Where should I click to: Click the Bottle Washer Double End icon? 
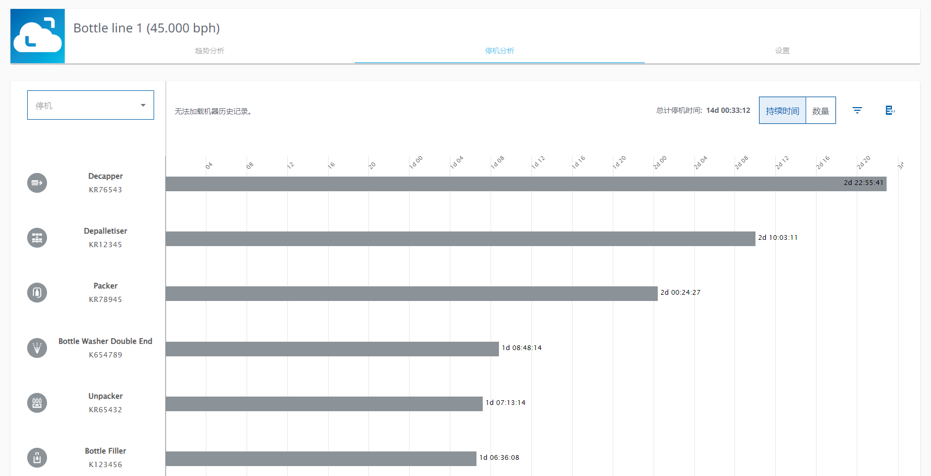point(37,348)
